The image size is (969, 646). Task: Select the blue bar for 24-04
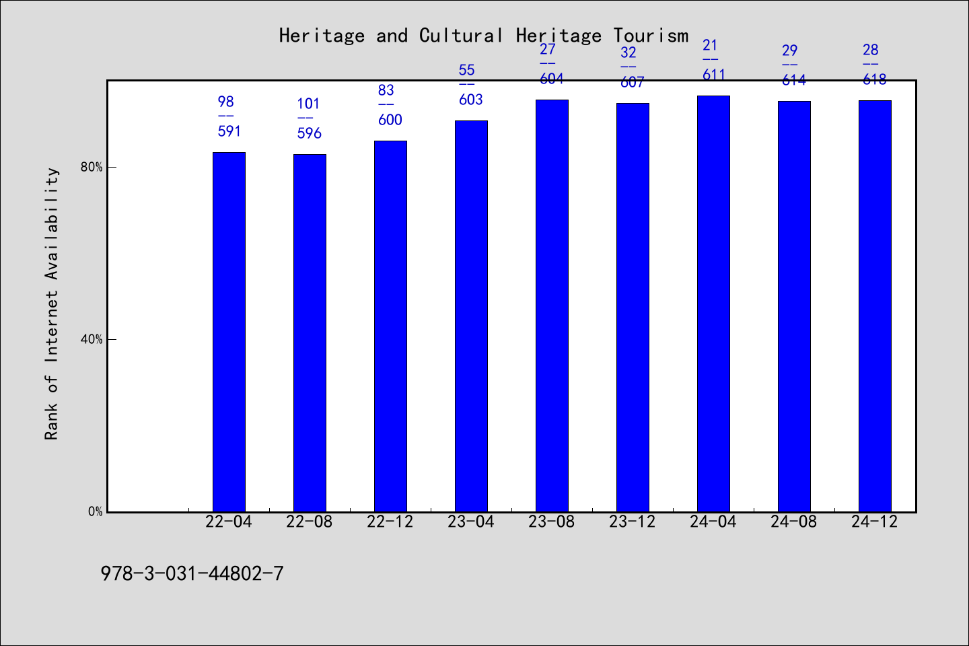click(x=713, y=303)
